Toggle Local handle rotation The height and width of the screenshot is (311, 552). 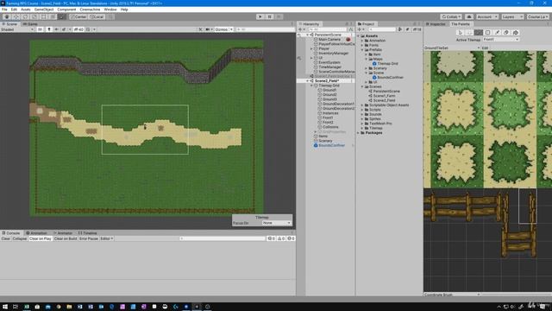pos(97,16)
